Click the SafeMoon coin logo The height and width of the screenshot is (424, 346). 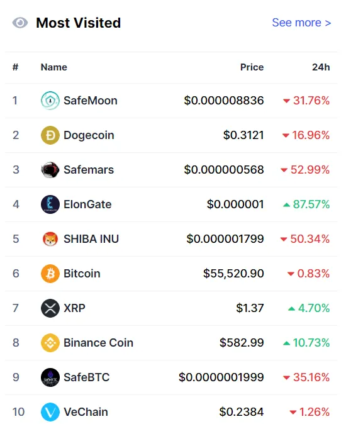pos(50,101)
